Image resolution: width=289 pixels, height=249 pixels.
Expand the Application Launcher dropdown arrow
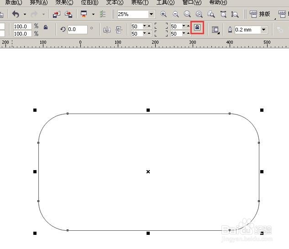point(93,14)
